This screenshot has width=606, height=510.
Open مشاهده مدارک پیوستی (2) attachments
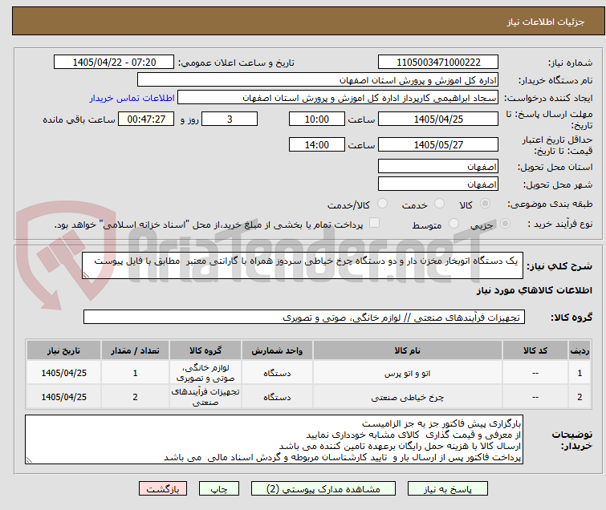pos(323,489)
